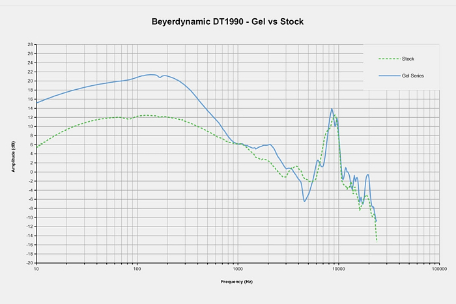Click the green dashed curve's lowest endpoint
Viewport: 456px width, 304px height.
click(x=377, y=242)
